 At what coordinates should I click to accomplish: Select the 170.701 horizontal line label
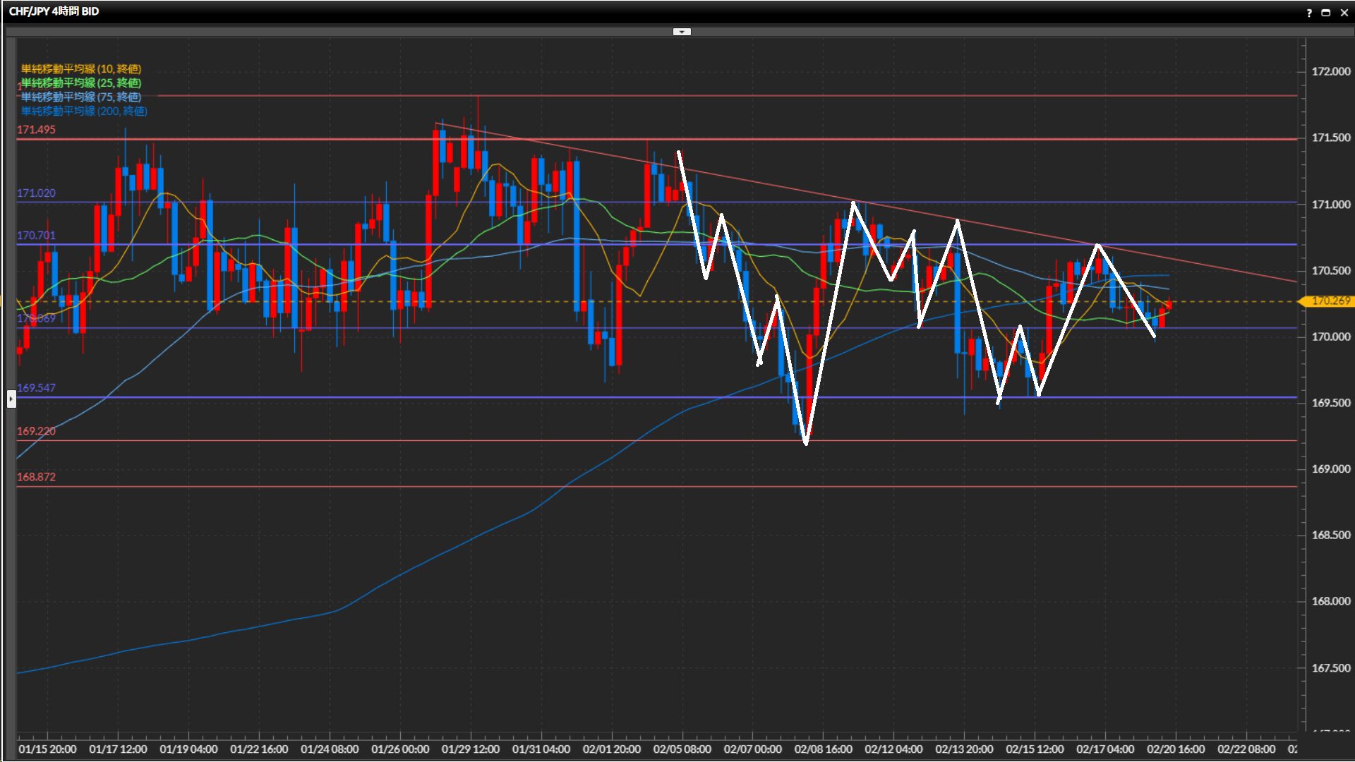coord(36,236)
